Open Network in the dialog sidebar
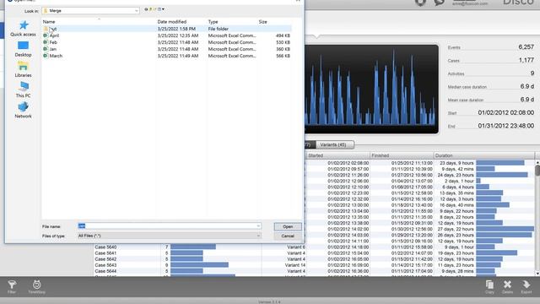This screenshot has height=304, width=540. click(23, 110)
